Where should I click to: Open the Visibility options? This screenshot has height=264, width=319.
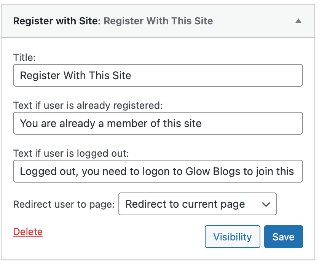pyautogui.click(x=232, y=237)
